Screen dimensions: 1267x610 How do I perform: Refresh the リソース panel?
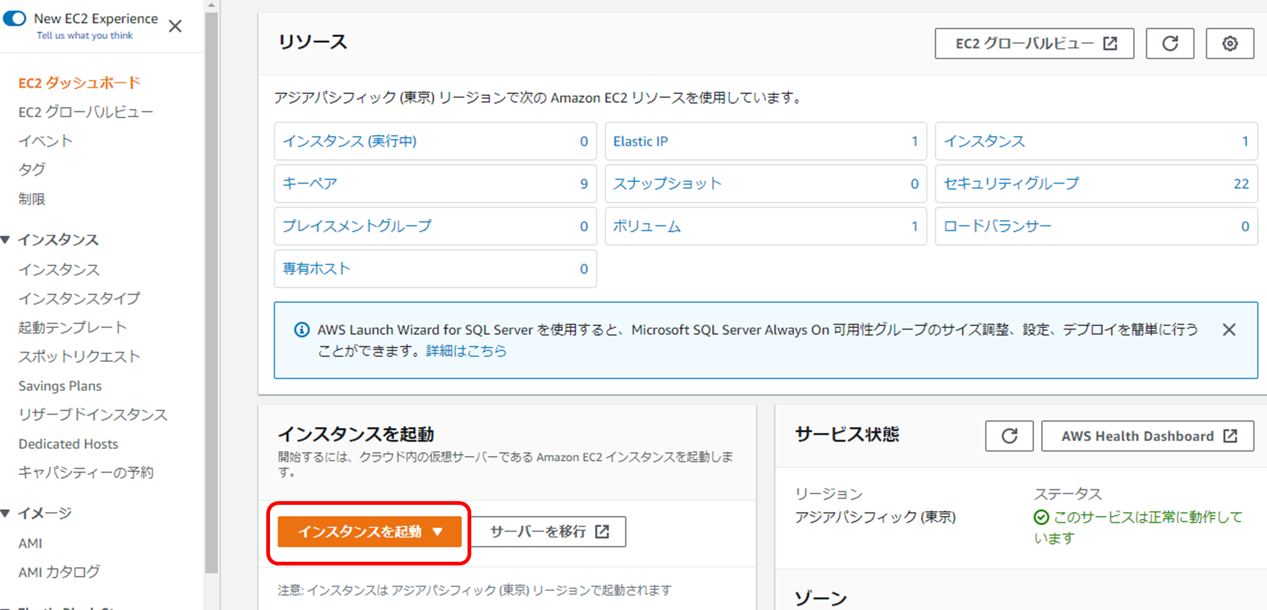(x=1169, y=43)
